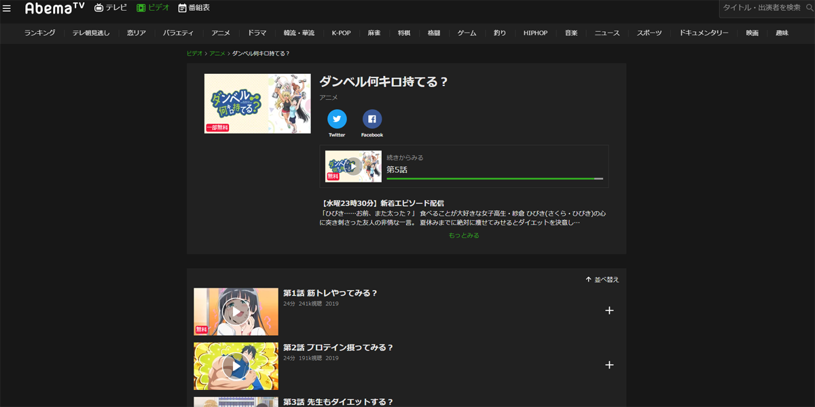The width and height of the screenshot is (815, 407).
Task: Select the ゲーム category
Action: [x=467, y=33]
